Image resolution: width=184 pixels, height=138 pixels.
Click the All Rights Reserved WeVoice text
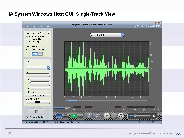(x=150, y=133)
